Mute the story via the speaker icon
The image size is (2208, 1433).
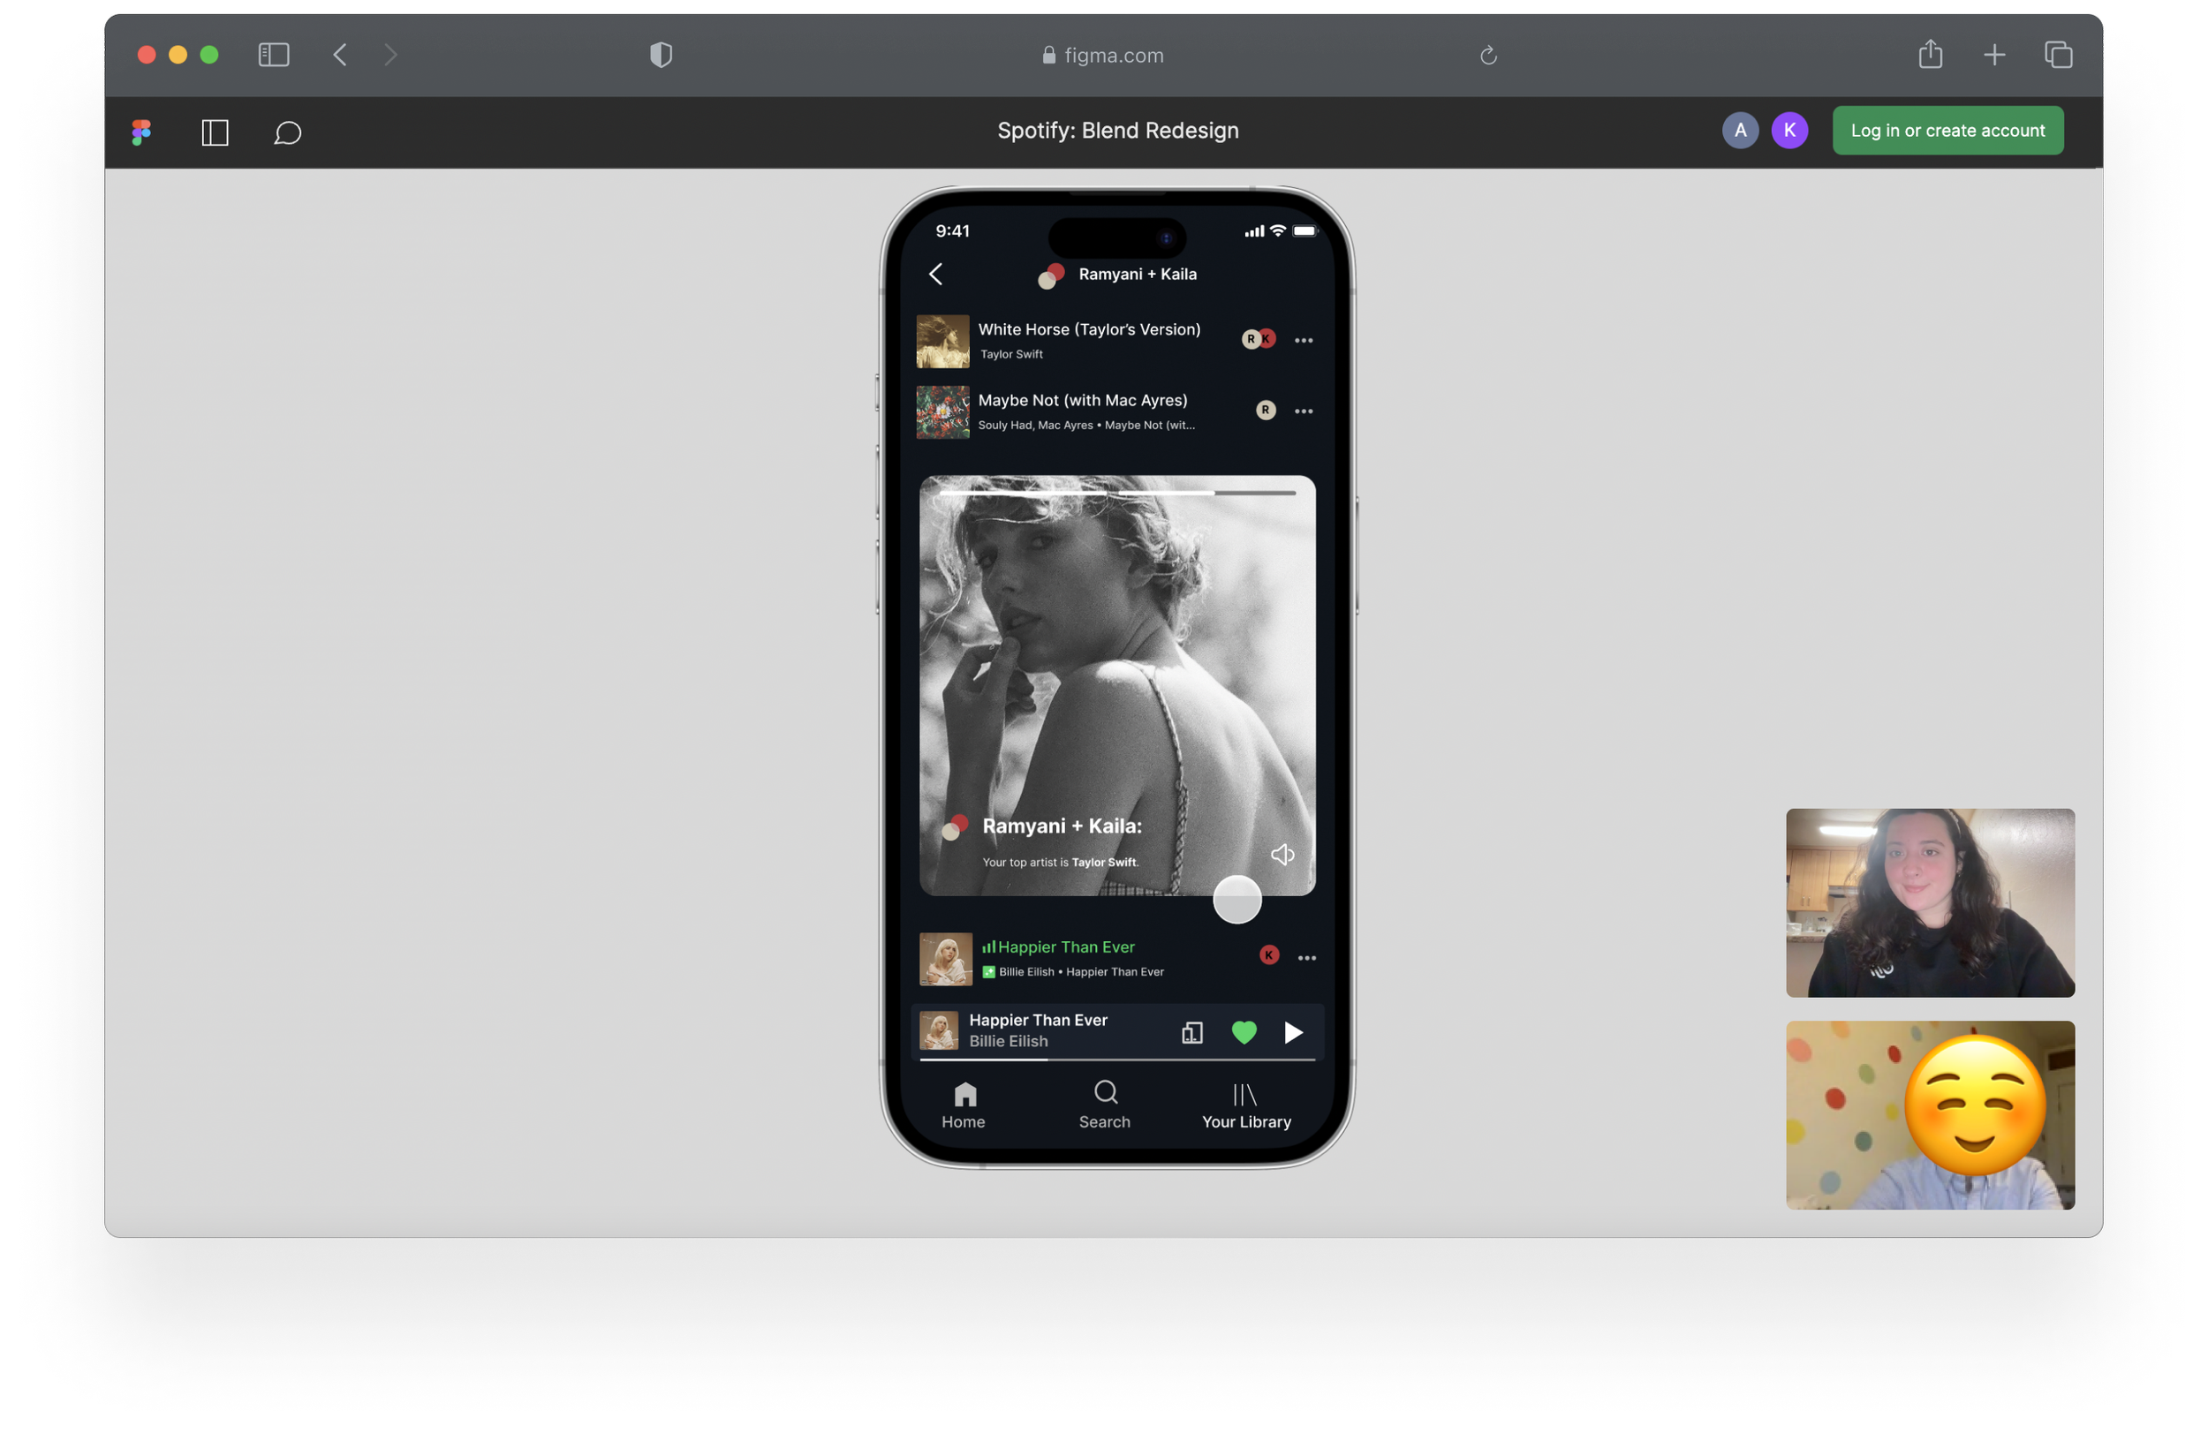(x=1282, y=854)
